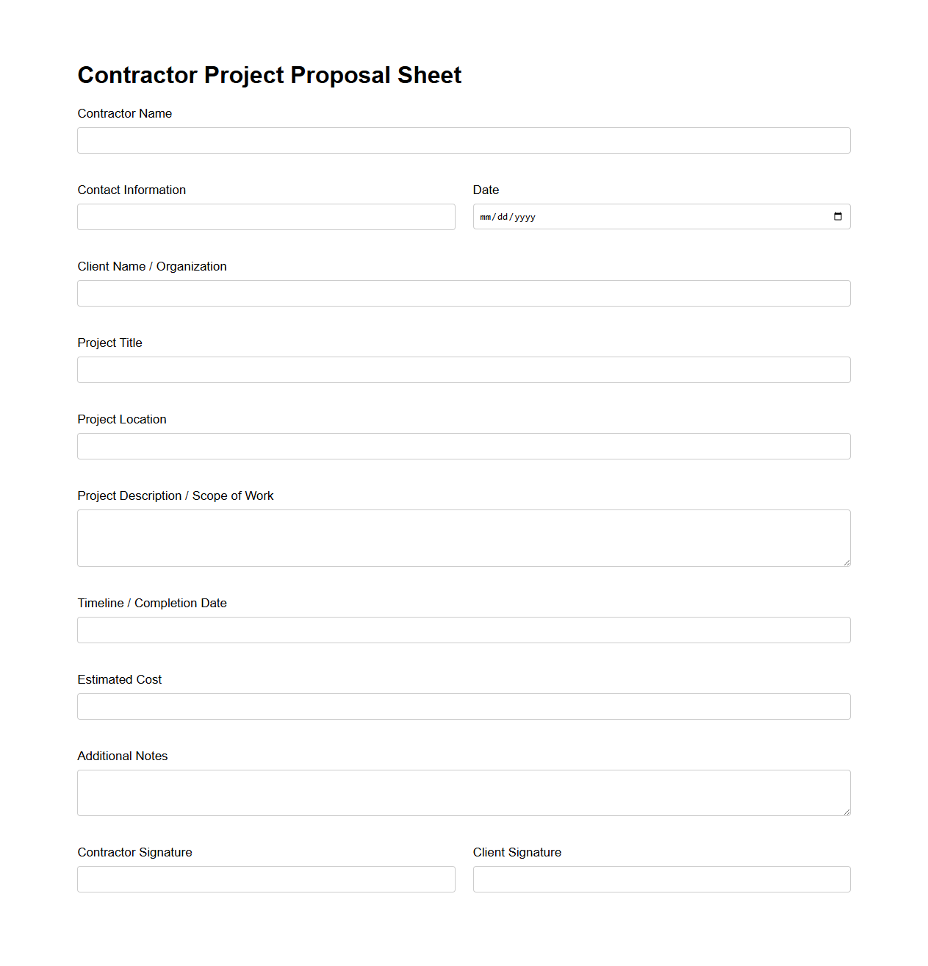Click the Client Signature field
The width and height of the screenshot is (928, 966).
coord(661,879)
